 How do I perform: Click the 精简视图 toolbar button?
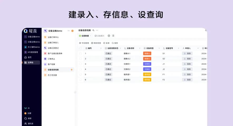click(x=96, y=43)
